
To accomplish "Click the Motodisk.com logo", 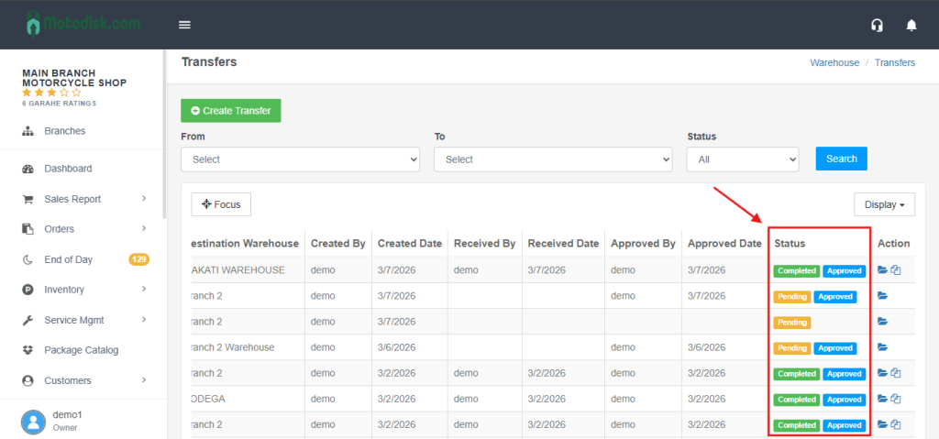I will coord(83,23).
